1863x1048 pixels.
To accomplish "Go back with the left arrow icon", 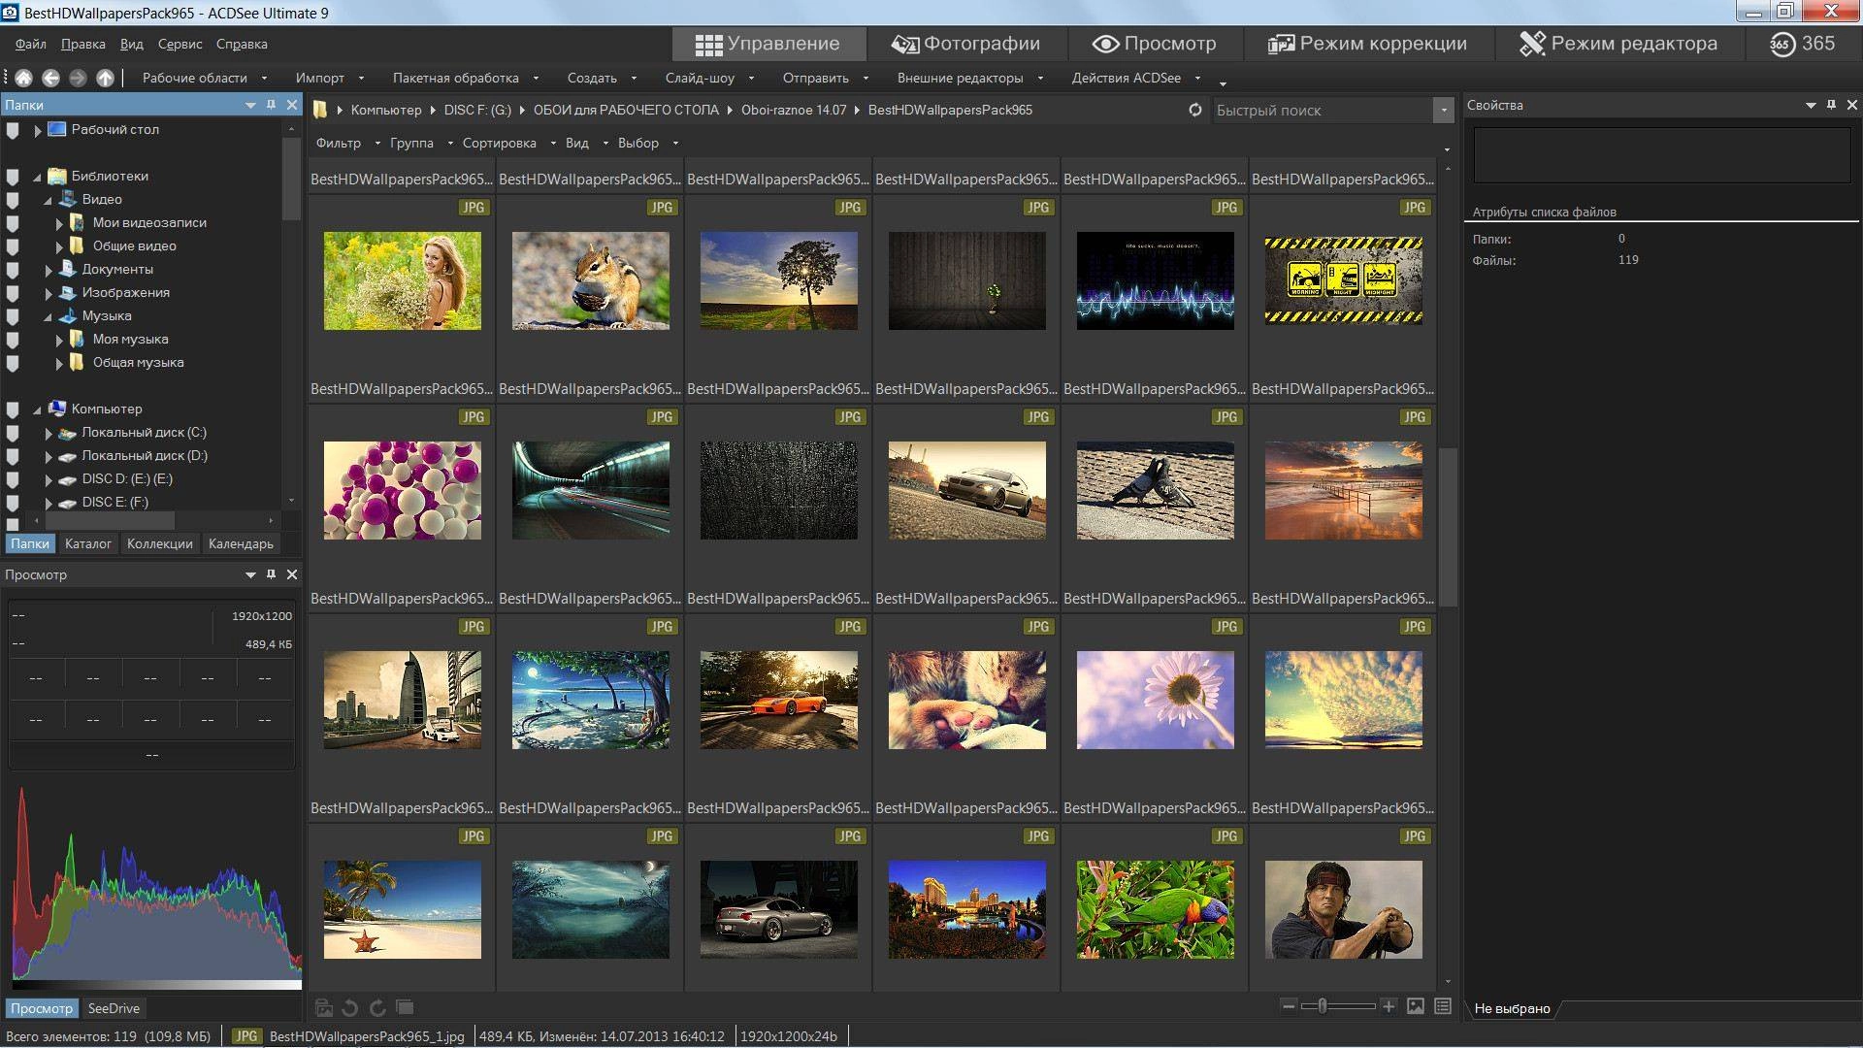I will coord(51,78).
